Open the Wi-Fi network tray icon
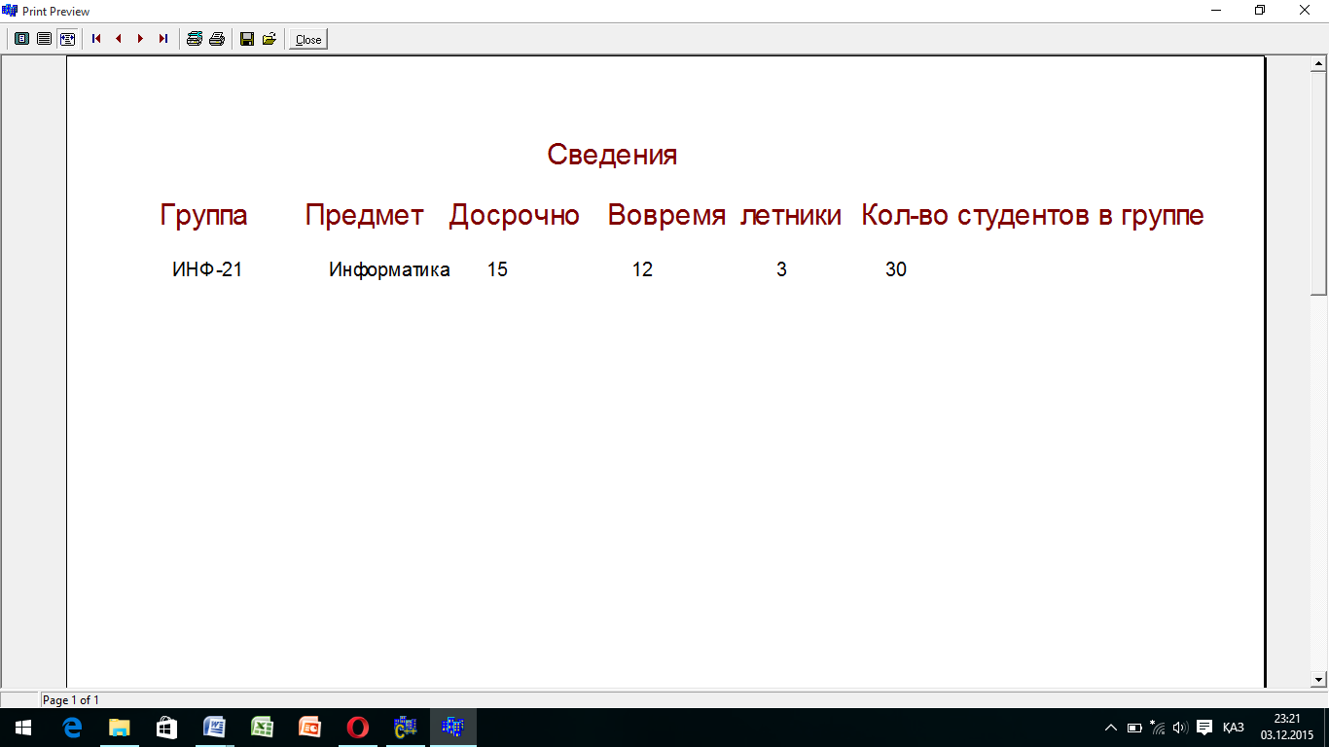 [x=1158, y=728]
